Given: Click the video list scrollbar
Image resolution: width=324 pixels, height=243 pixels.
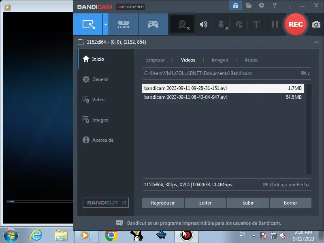Looking at the screenshot, I should (309, 129).
